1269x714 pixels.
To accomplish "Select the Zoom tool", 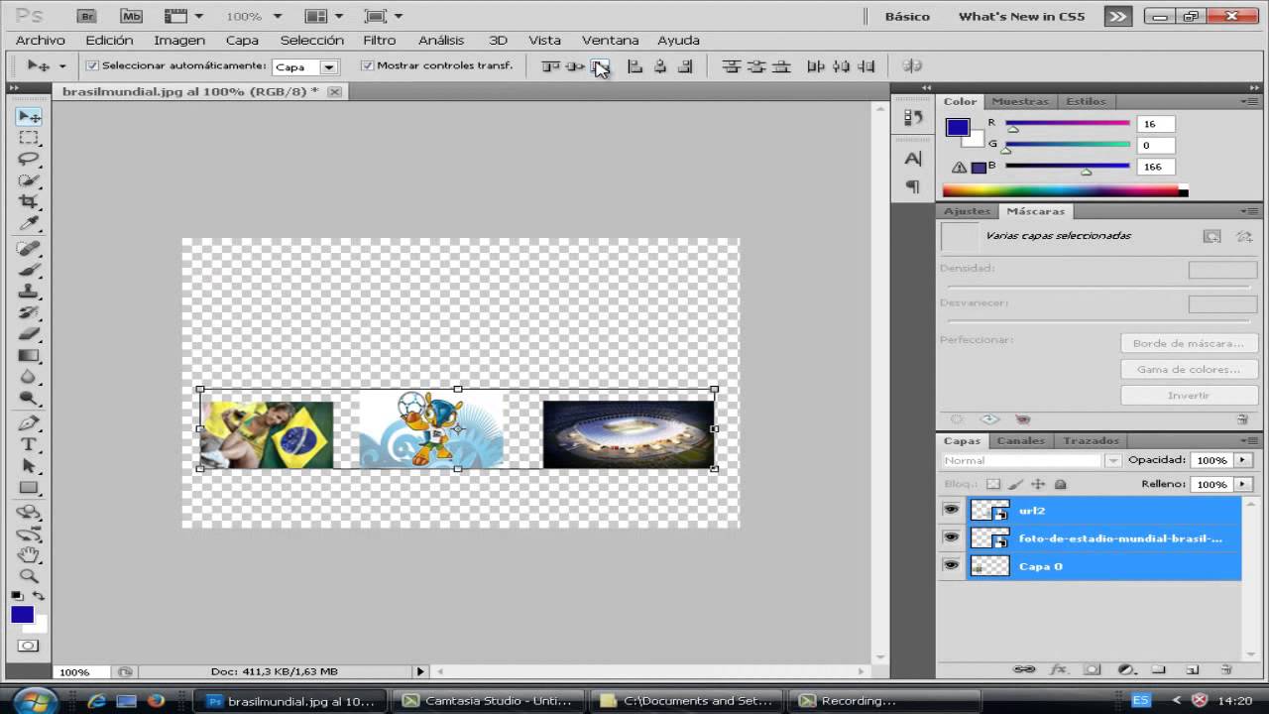I will [x=29, y=575].
